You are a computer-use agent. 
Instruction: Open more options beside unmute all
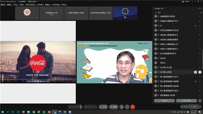click(x=200, y=101)
